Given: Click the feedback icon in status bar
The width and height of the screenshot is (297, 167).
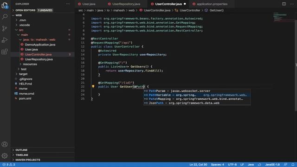Looking at the screenshot, I should pyautogui.click(x=285, y=165).
